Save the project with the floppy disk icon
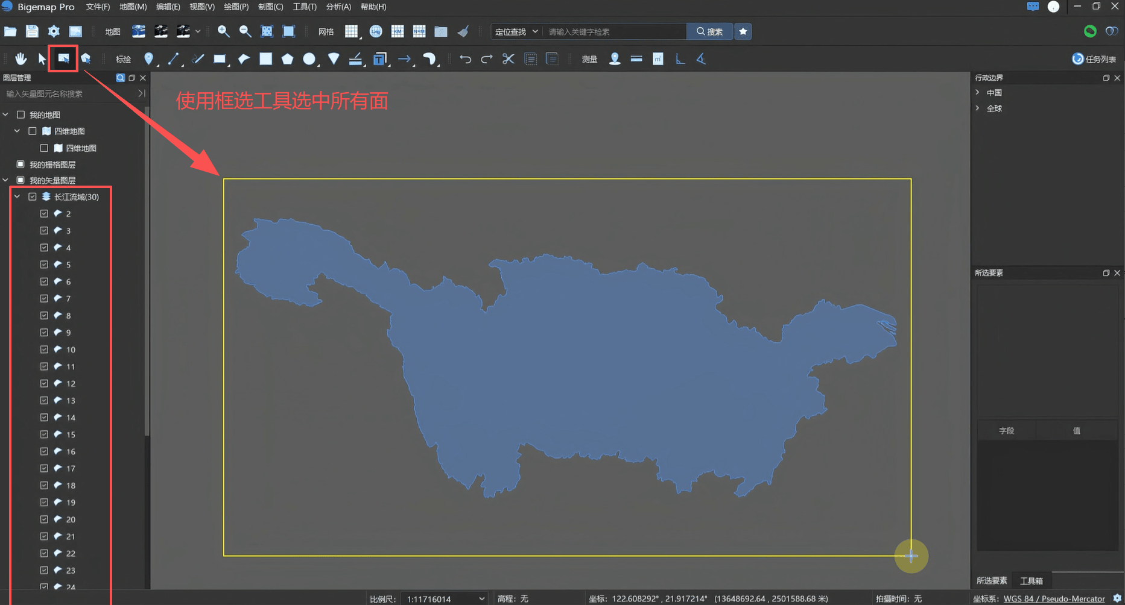 [x=32, y=31]
